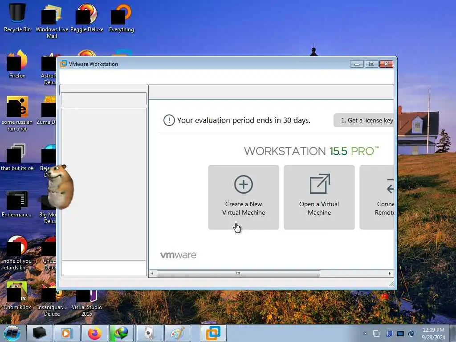
Task: Click the VMware Workstation taskbar button
Action: 213,333
